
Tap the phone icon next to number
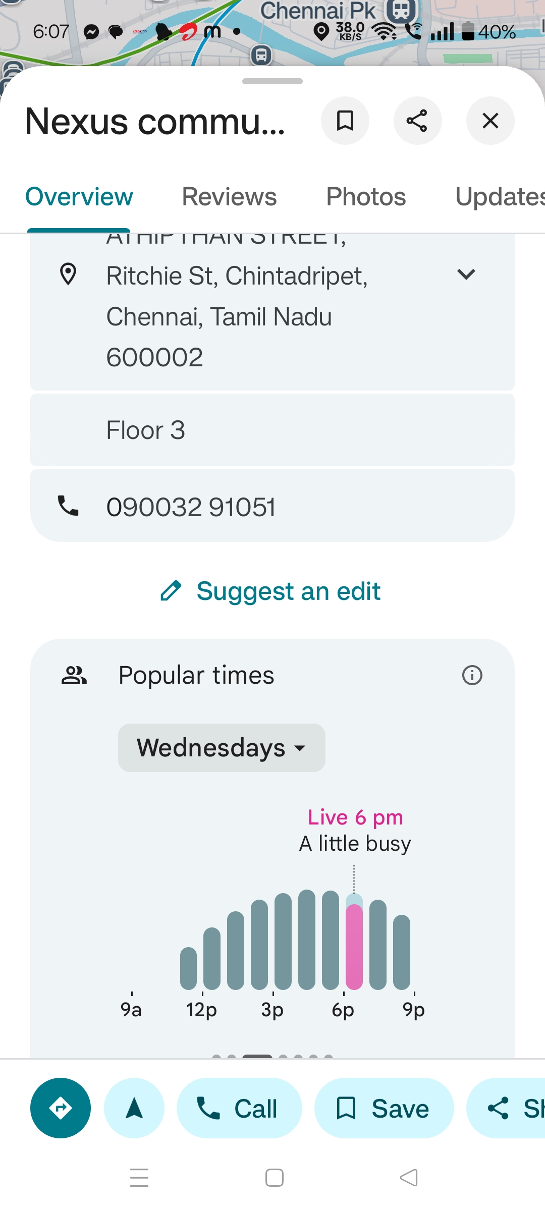click(x=69, y=506)
